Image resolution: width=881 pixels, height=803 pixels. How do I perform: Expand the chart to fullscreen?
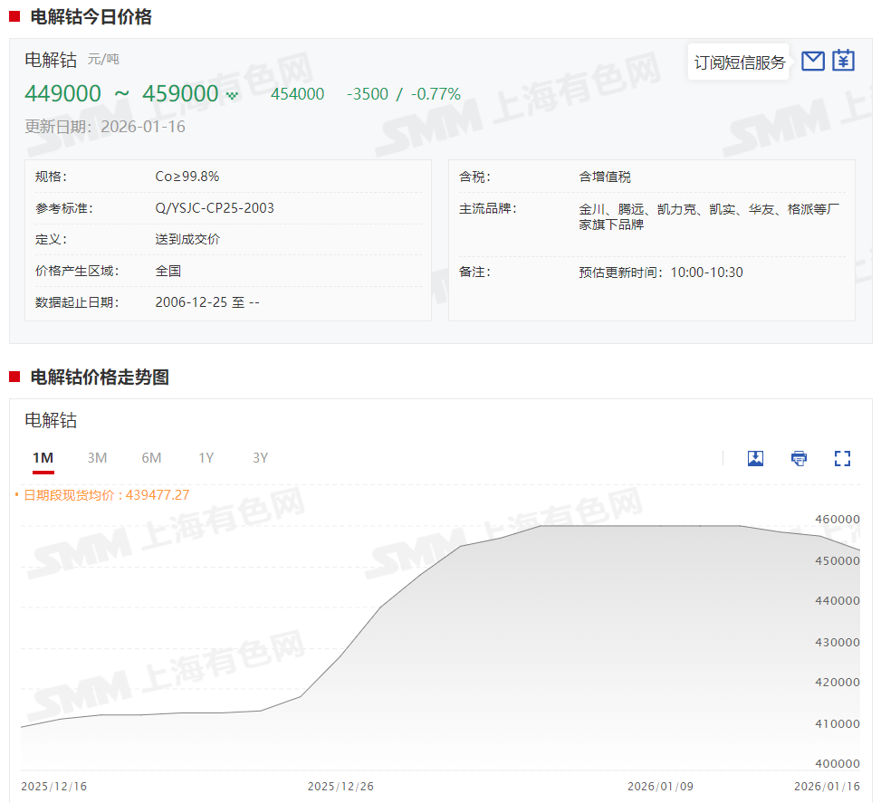click(x=842, y=458)
